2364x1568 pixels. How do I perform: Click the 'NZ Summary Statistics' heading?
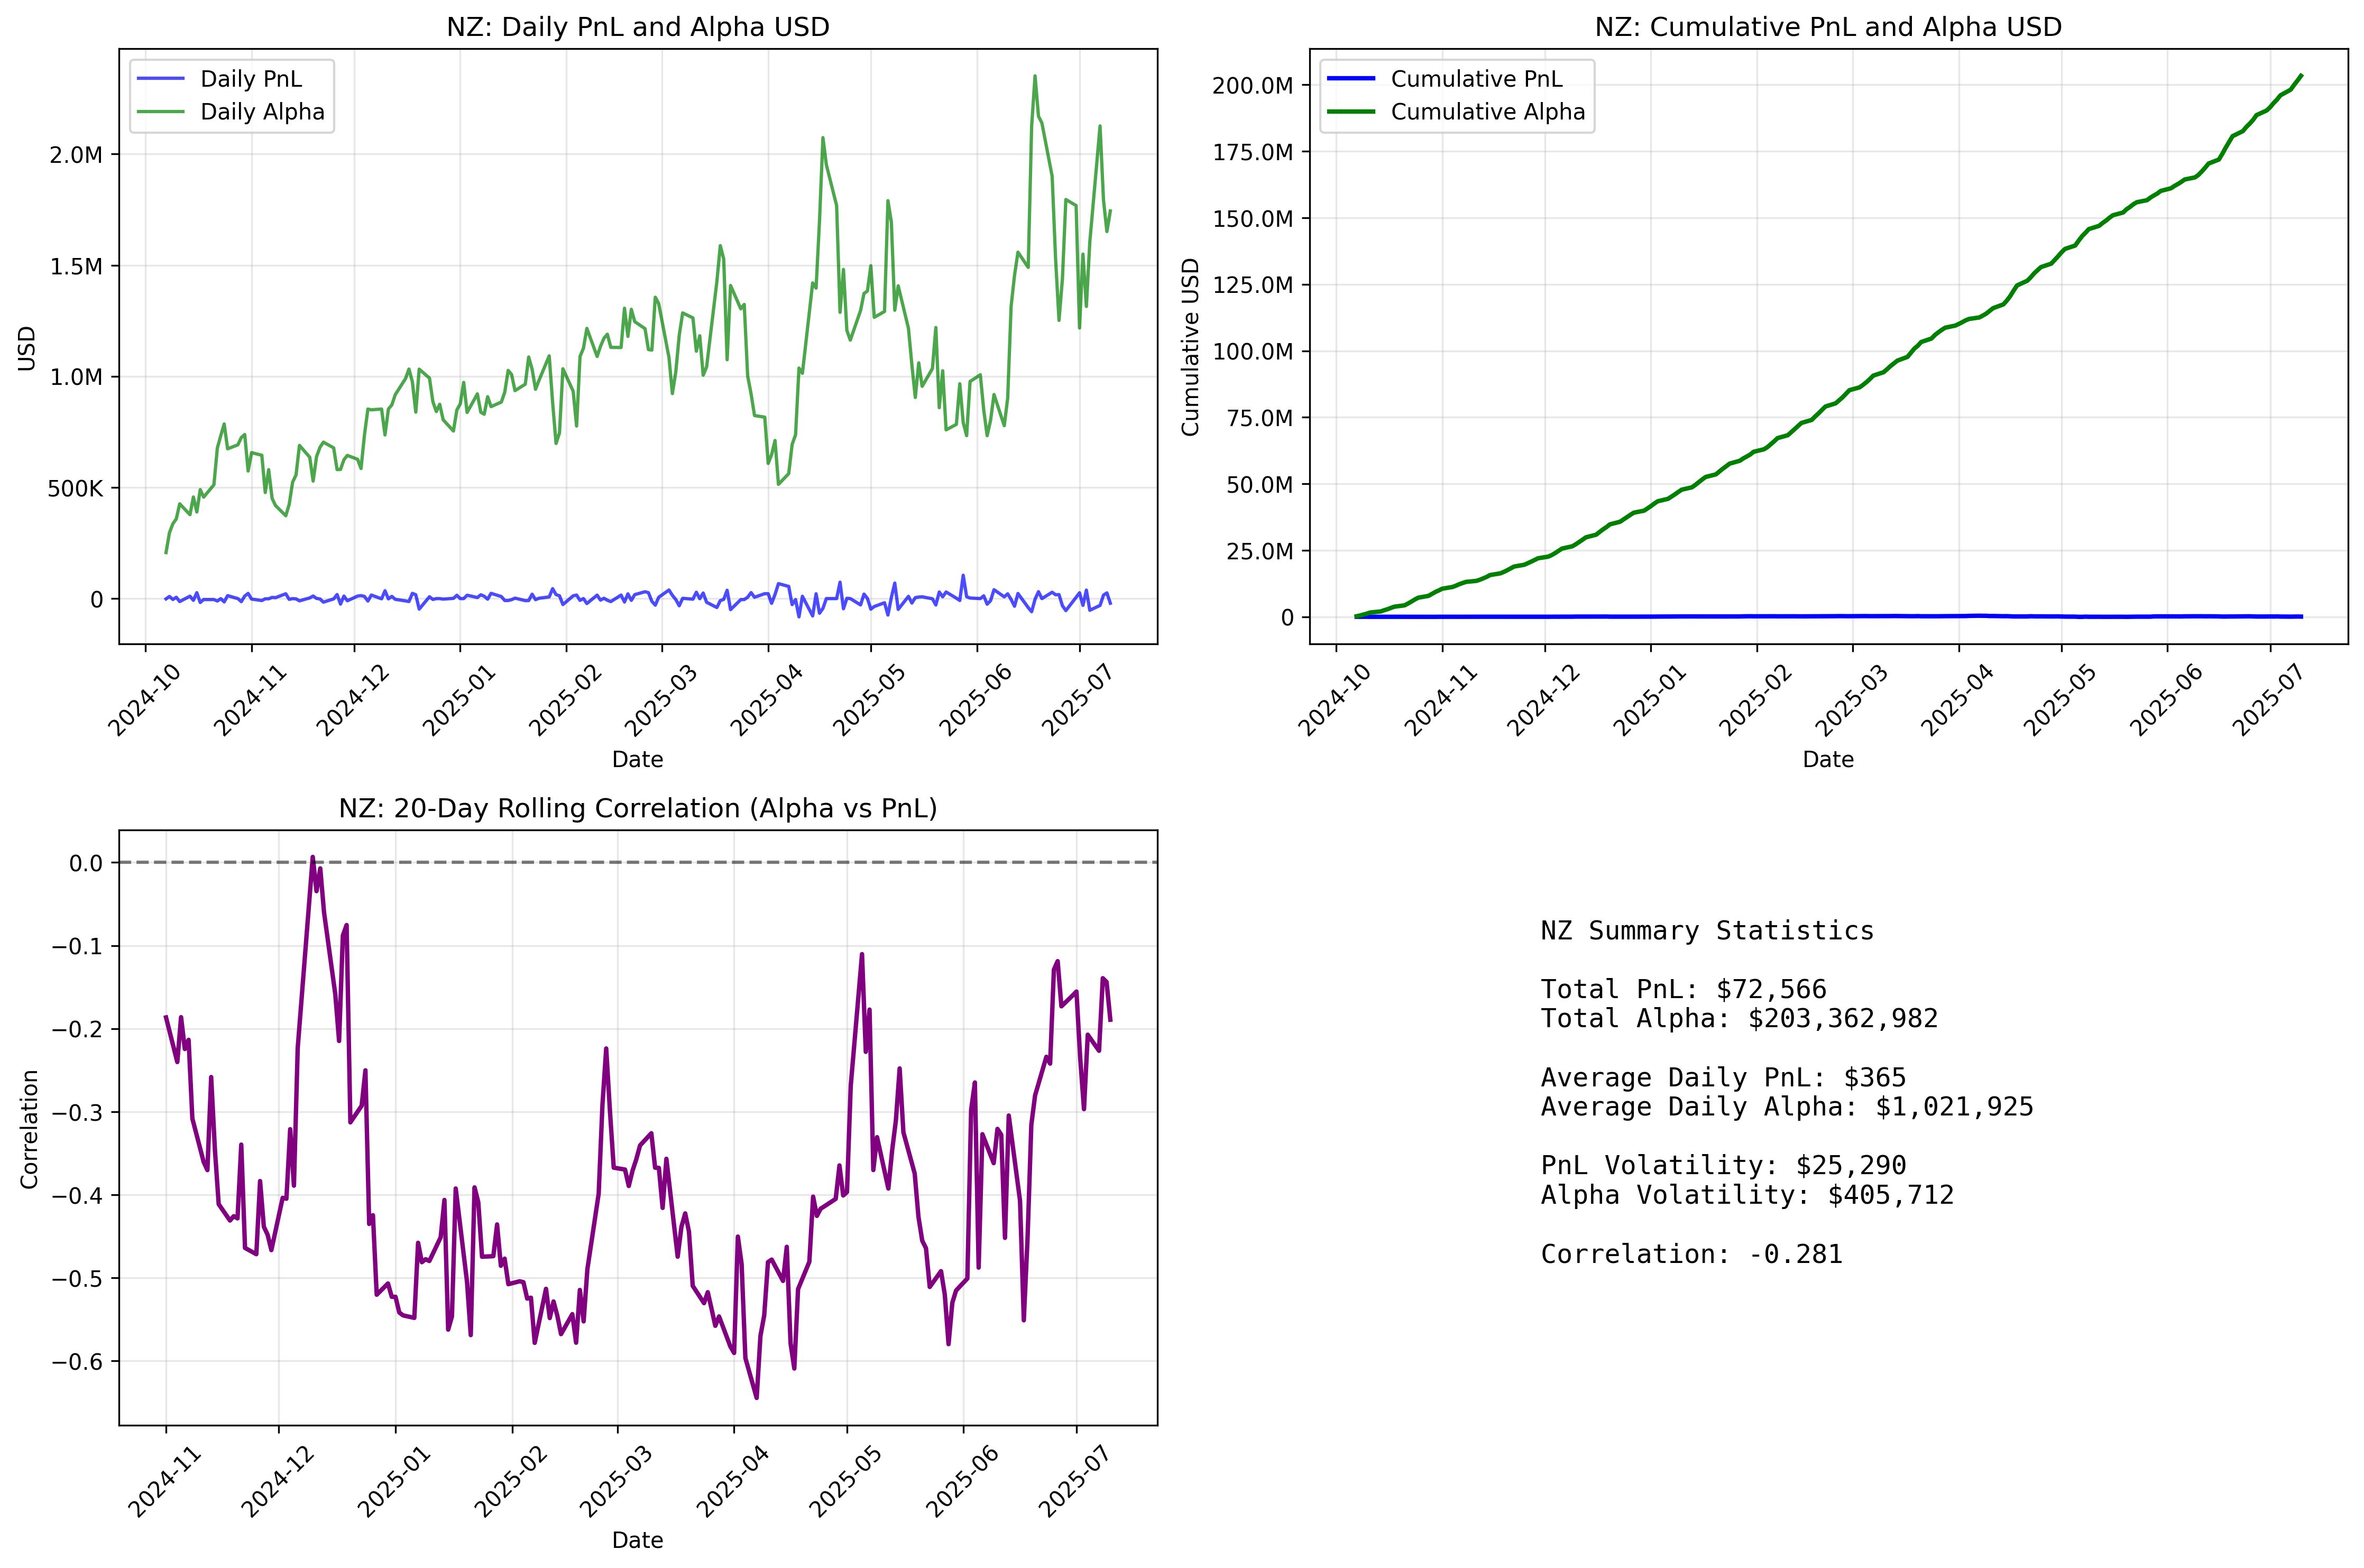pyautogui.click(x=1707, y=931)
